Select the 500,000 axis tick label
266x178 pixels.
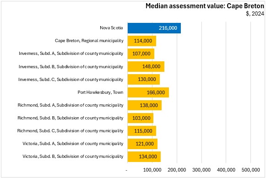pyautogui.click(x=250, y=170)
